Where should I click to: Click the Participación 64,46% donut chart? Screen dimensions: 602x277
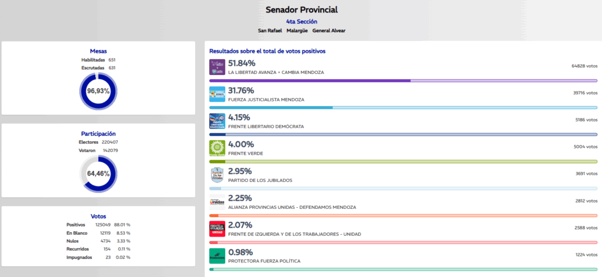98,174
